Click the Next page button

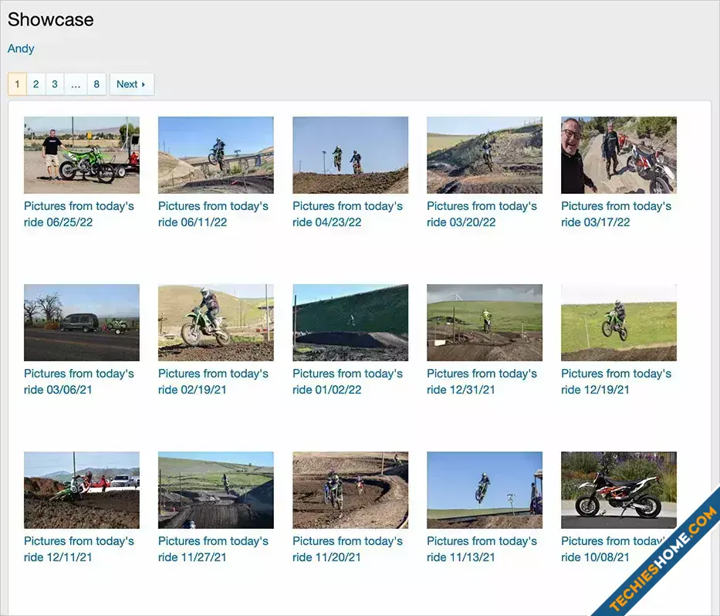coord(131,84)
